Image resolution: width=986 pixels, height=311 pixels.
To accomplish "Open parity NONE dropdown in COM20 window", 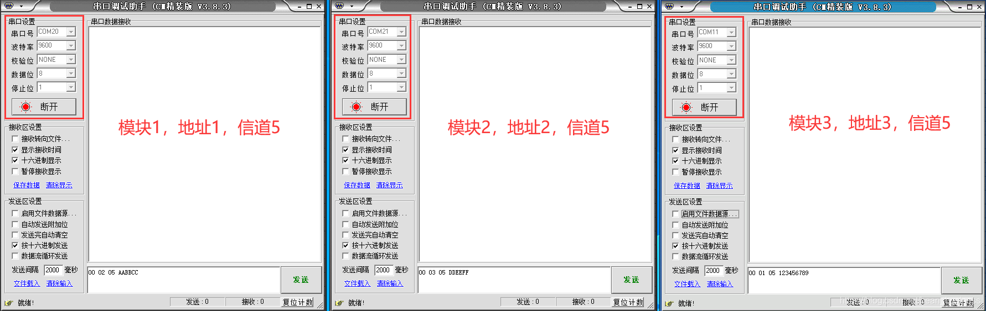I will coord(71,59).
